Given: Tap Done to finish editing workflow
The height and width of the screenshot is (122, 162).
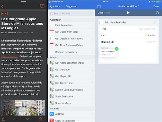Looking at the screenshot, I should 156,6.
